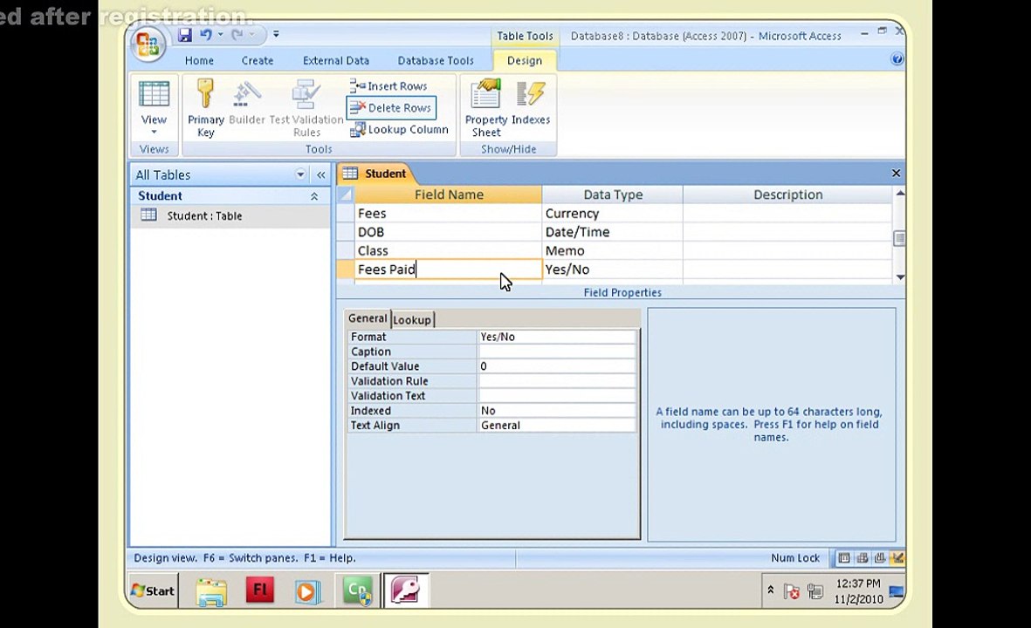This screenshot has width=1031, height=628.
Task: Switch to Datasheet View from status bar
Action: (843, 558)
